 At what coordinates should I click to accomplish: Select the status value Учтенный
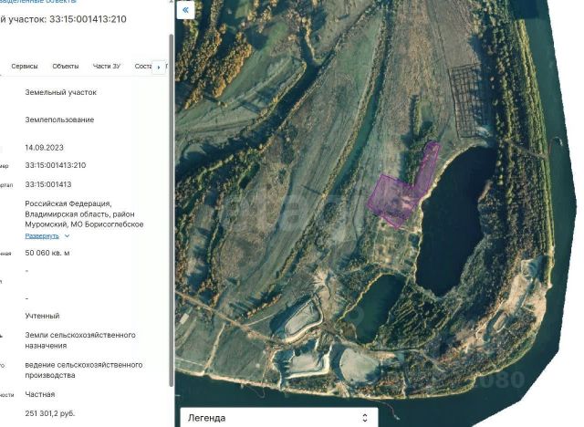pos(42,316)
